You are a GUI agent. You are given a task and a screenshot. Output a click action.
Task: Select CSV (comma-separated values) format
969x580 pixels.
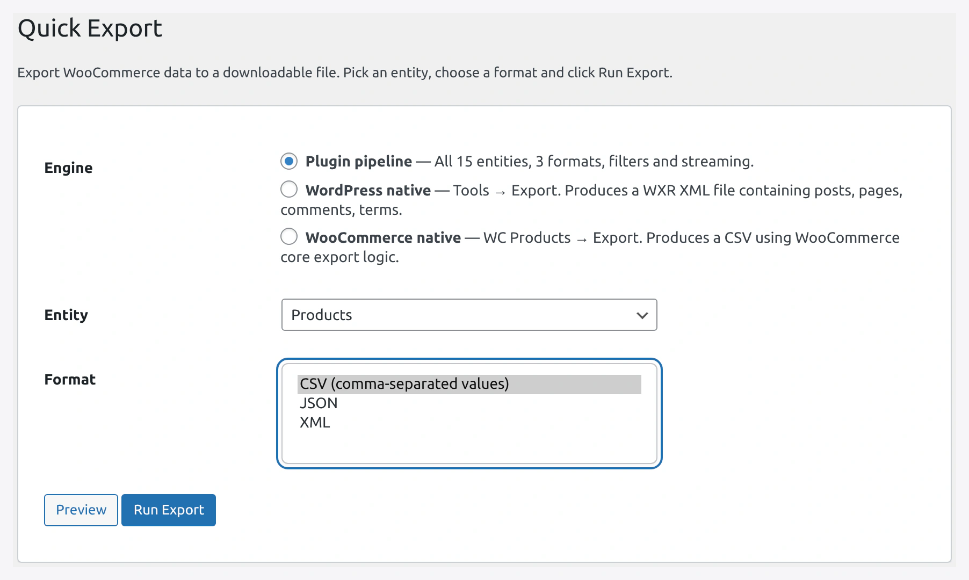pos(469,384)
